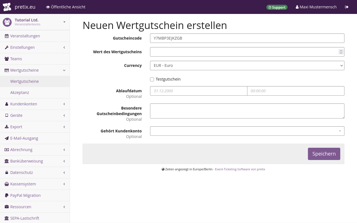This screenshot has width=357, height=223.
Task: Click the user icon beside Kundenkonten
Action: click(x=7, y=104)
